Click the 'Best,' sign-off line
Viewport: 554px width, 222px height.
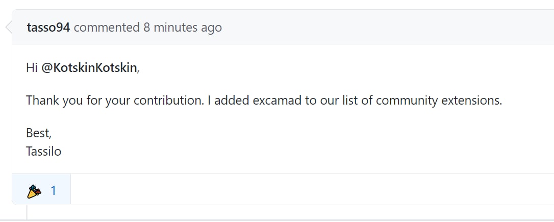click(x=38, y=133)
